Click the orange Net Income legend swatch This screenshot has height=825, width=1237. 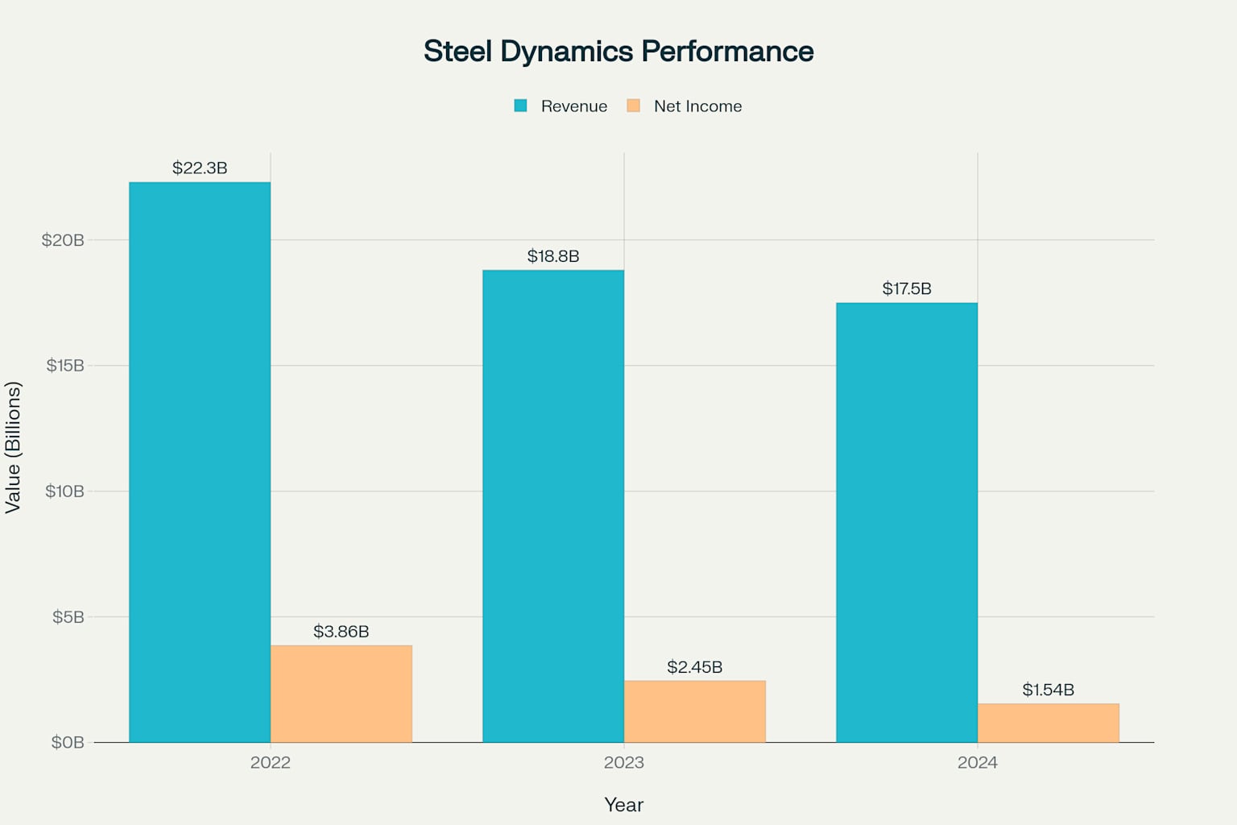click(633, 106)
